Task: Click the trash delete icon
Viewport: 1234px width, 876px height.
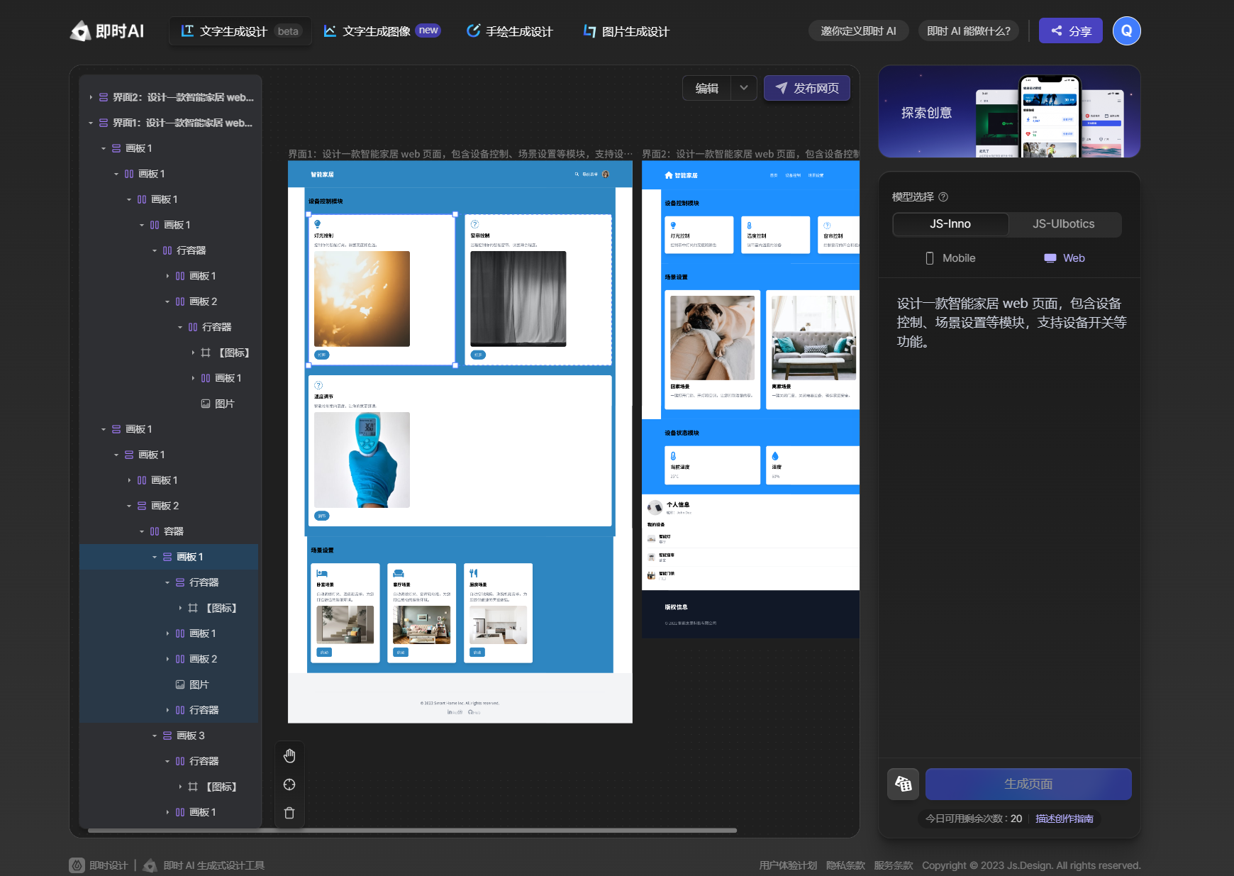Action: pos(289,813)
